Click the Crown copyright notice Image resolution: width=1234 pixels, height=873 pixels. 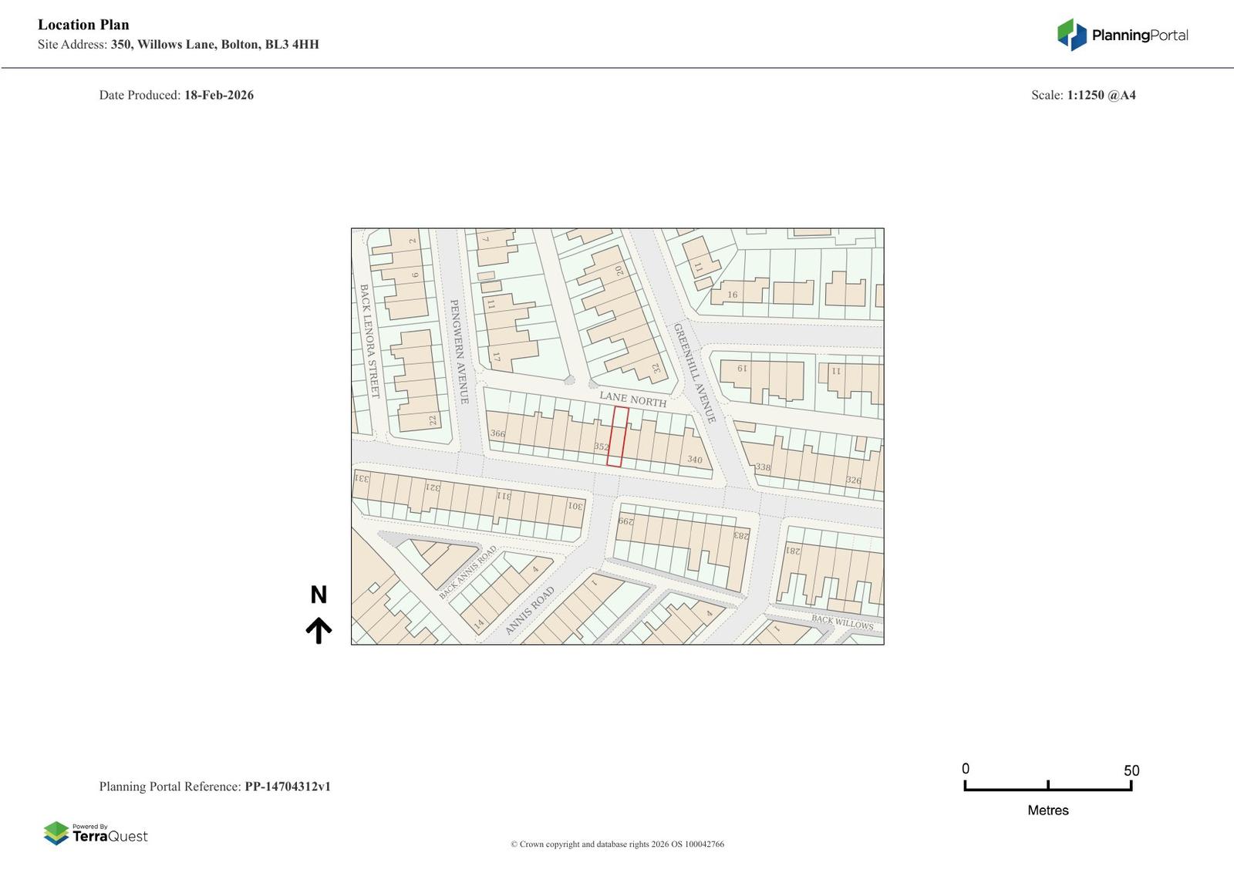(x=617, y=844)
